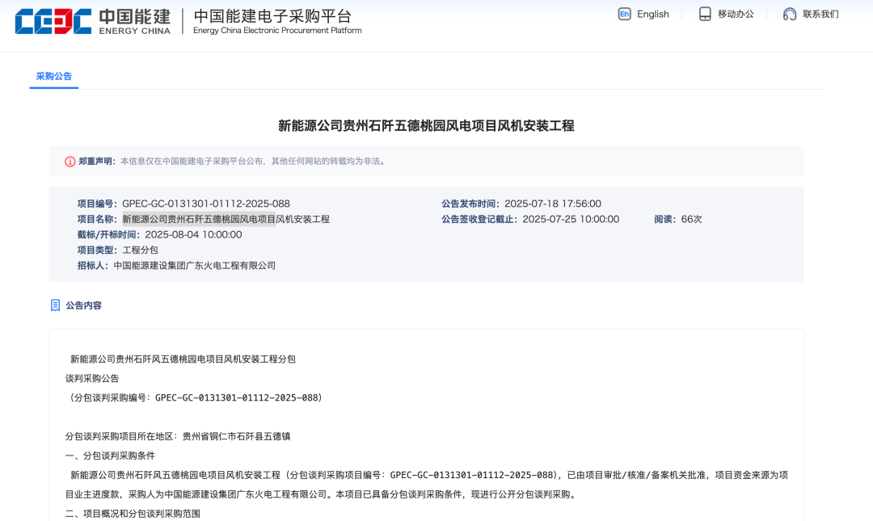Viewport: 873px width, 521px height.
Task: Open the 移动办公 link
Action: 736,14
